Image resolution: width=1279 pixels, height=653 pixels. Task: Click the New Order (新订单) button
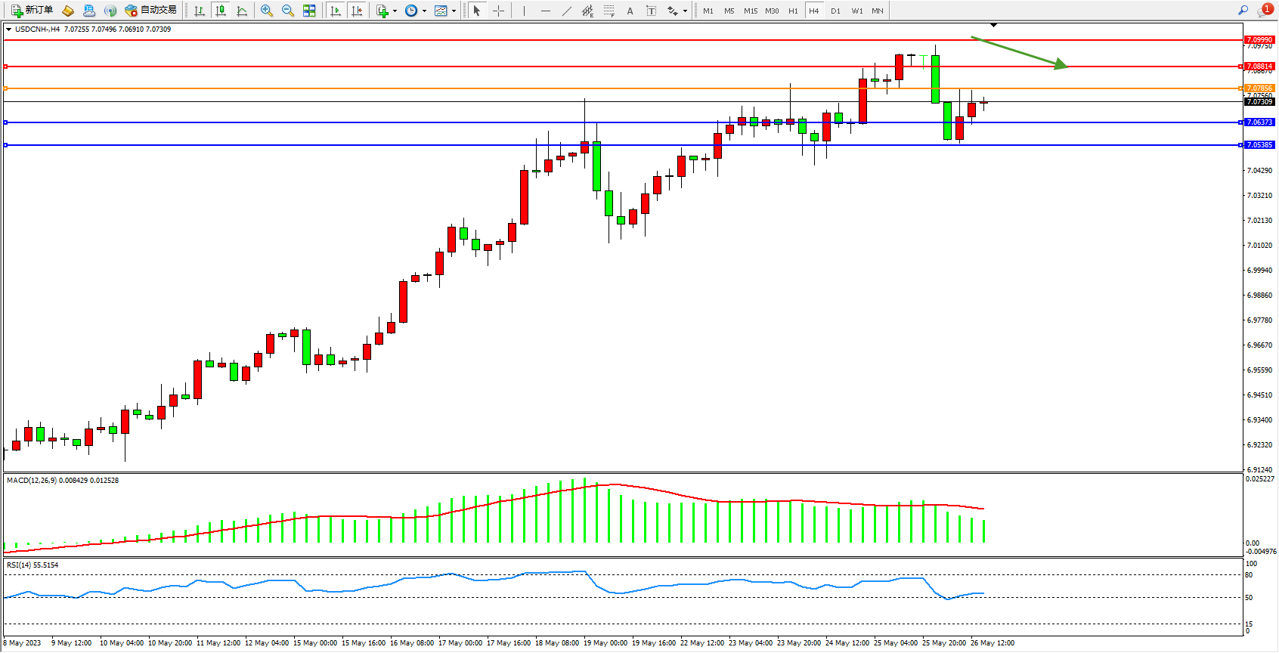click(x=32, y=11)
